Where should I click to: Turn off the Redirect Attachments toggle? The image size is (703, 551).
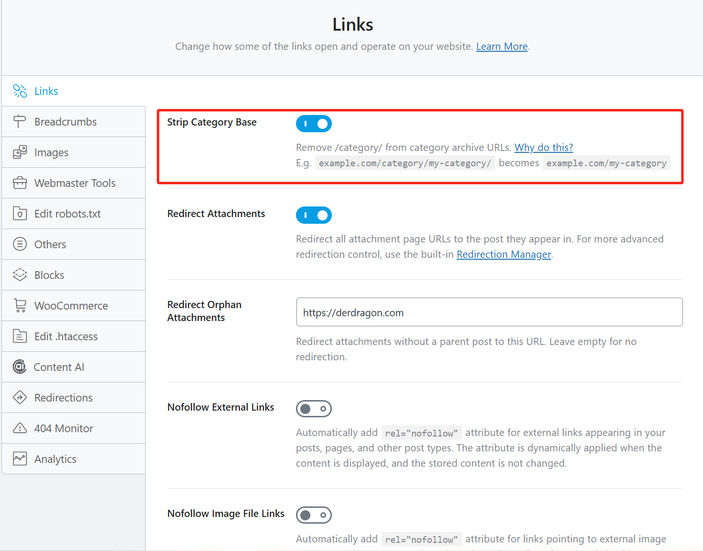click(x=314, y=215)
